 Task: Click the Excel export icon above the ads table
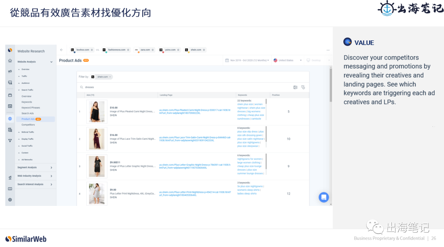(x=295, y=87)
